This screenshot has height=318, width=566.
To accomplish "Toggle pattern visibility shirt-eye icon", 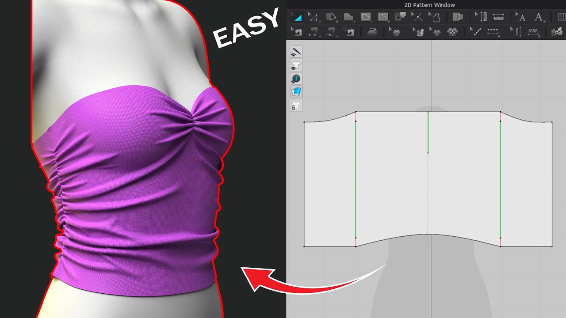I will 296,65.
